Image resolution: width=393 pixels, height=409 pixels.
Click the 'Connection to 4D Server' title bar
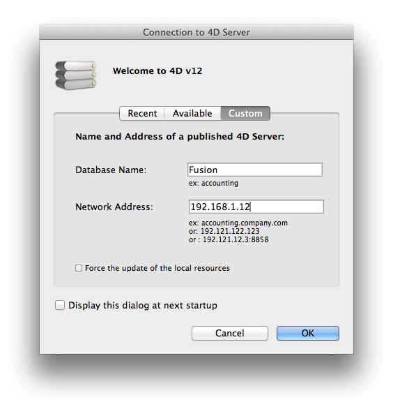pos(196,32)
